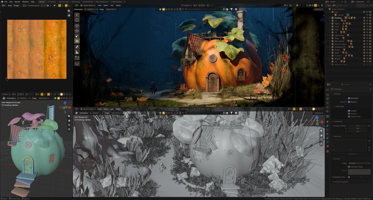Open the Line Art Usage Include dropdown
This screenshot has height=200, width=373.
[359, 163]
